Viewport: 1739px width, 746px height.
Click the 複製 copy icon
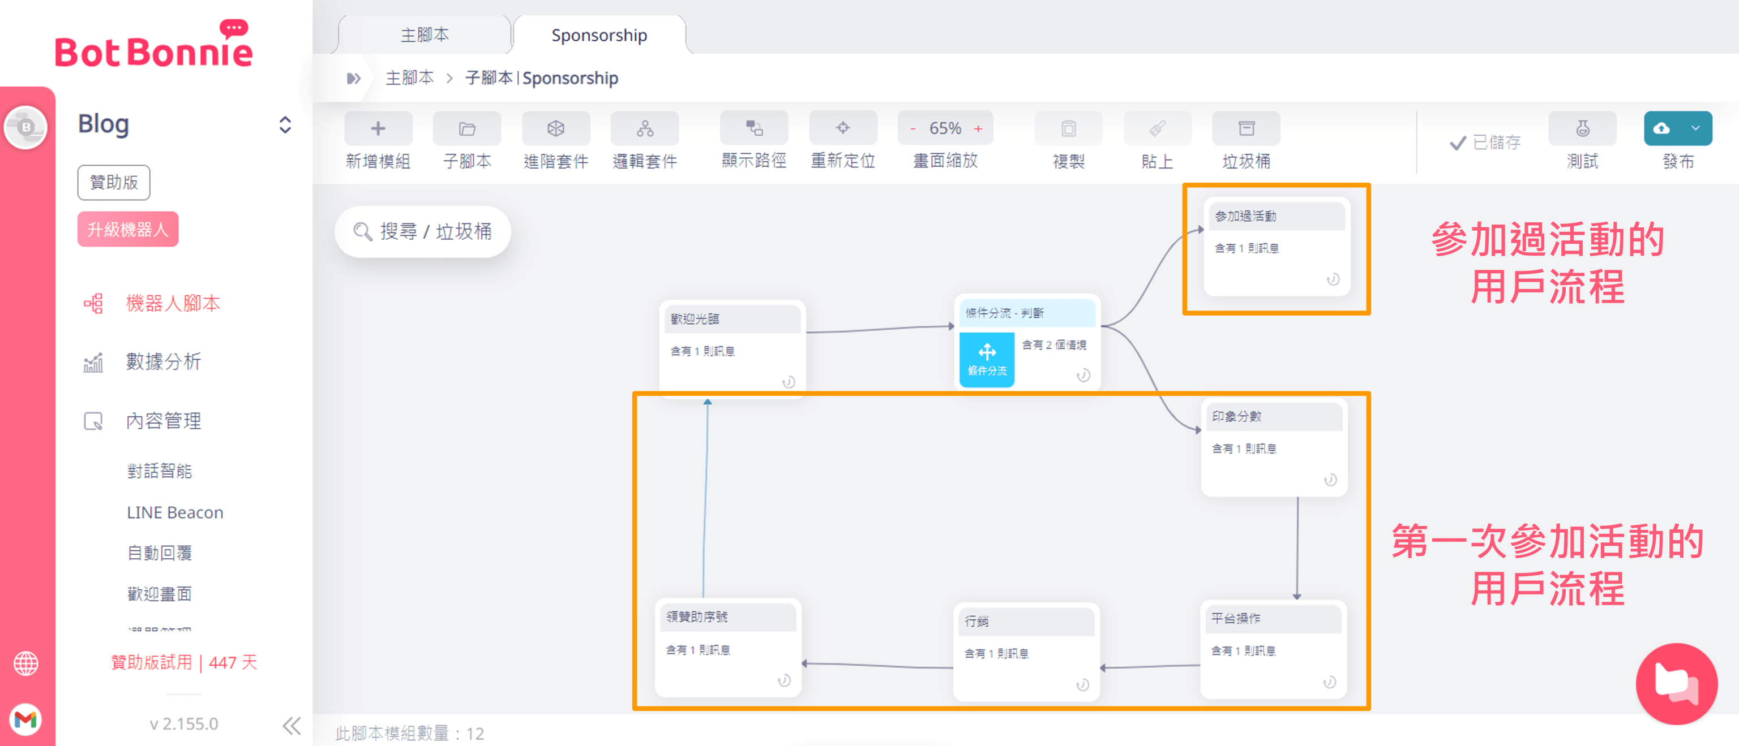(x=1068, y=128)
